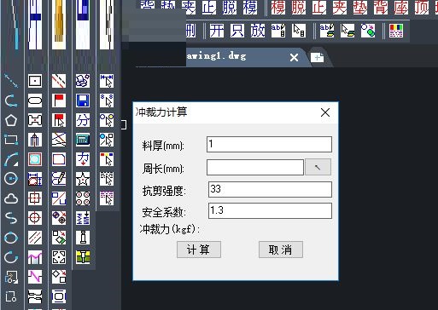438x310 pixels.
Task: Click the red 座 layer button
Action: 401,8
